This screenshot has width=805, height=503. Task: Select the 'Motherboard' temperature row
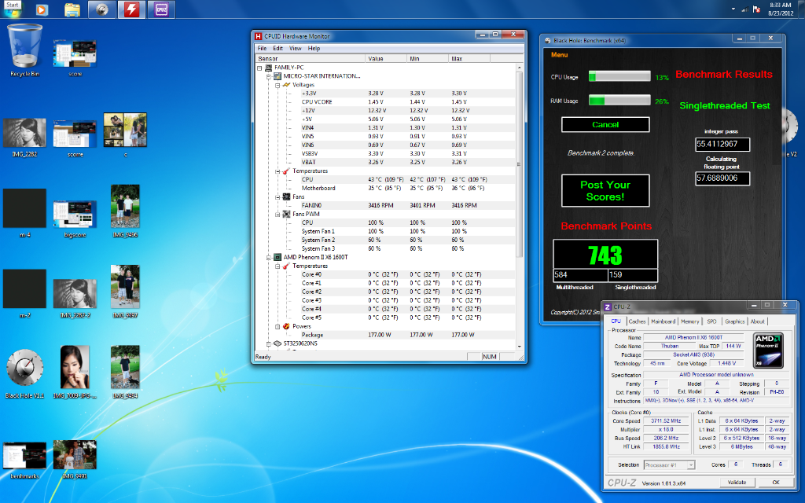[x=385, y=189]
